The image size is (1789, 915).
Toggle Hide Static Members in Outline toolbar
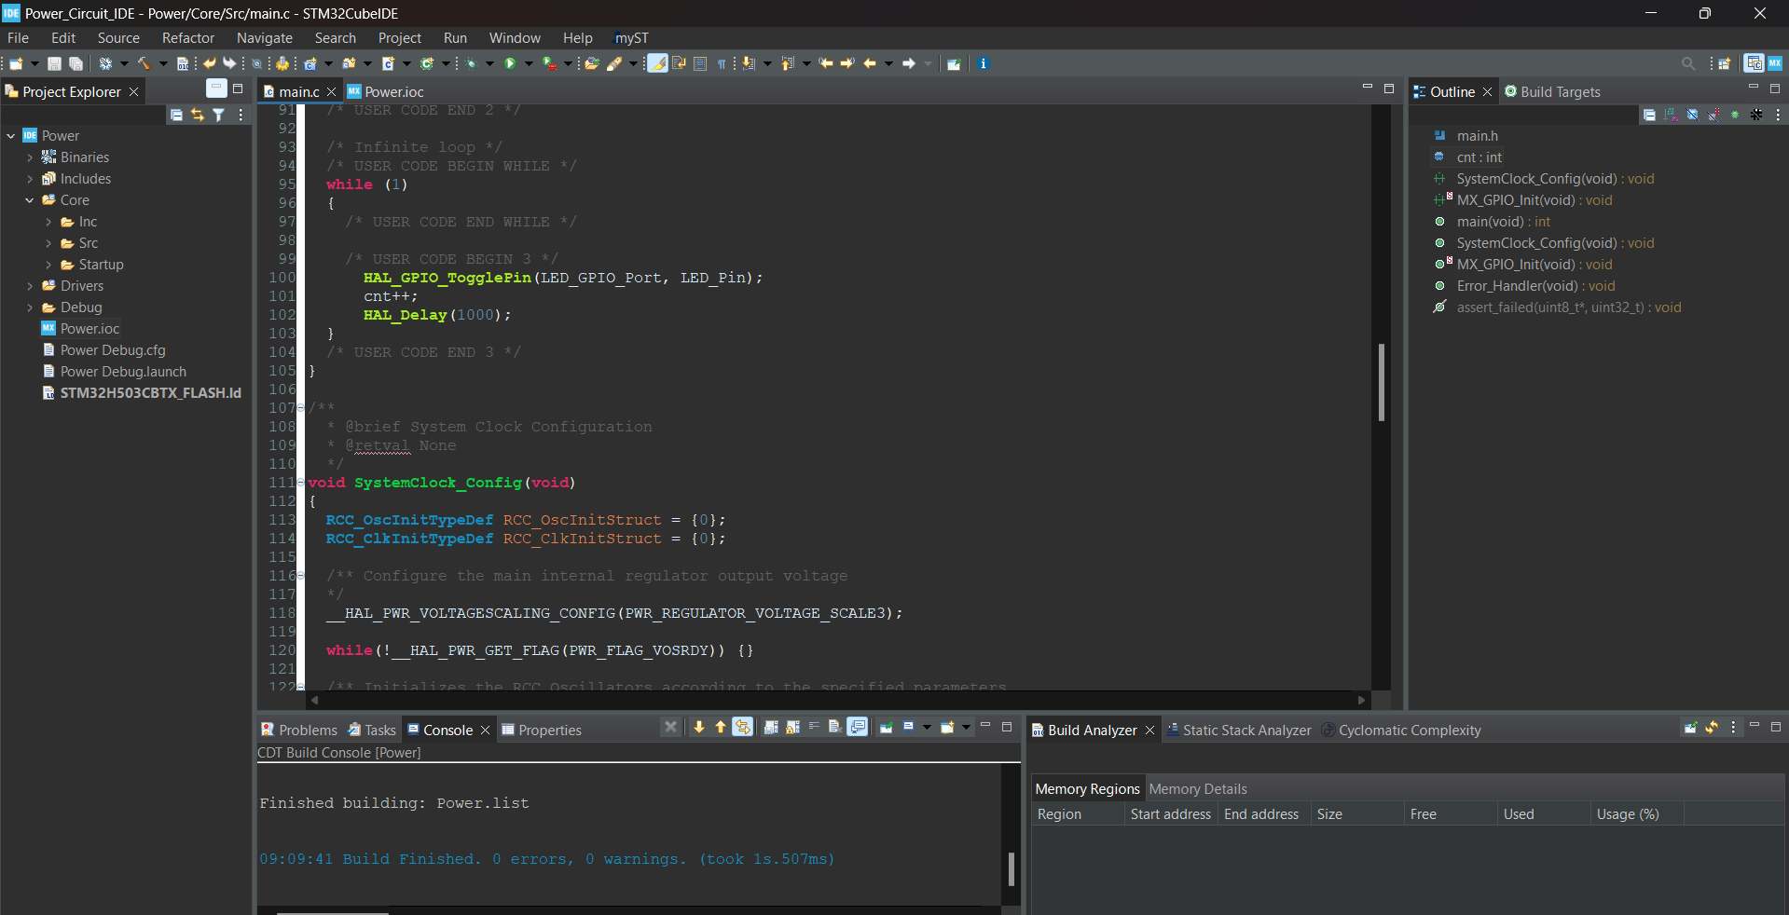pos(1713,114)
